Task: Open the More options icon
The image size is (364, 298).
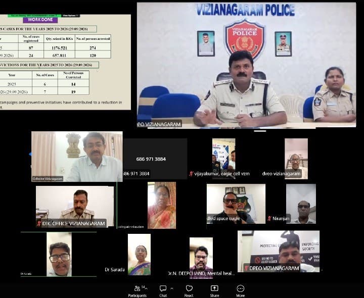Action: 241,288
